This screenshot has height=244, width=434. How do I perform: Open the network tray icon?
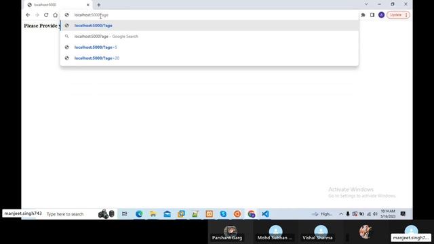(x=369, y=214)
